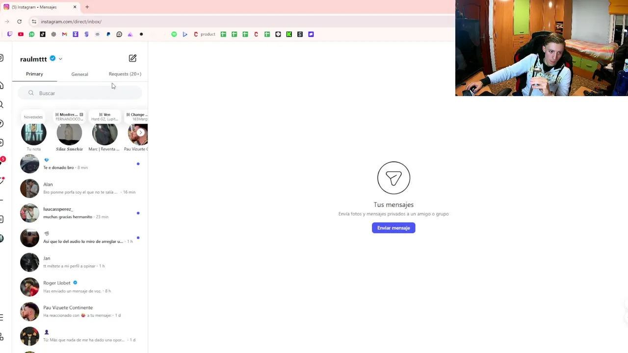Open the TikTok bookmark icon
Viewport: 628px width, 353px height.
pos(43,34)
